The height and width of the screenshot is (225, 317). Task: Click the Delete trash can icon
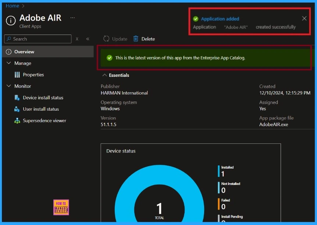tap(136, 39)
